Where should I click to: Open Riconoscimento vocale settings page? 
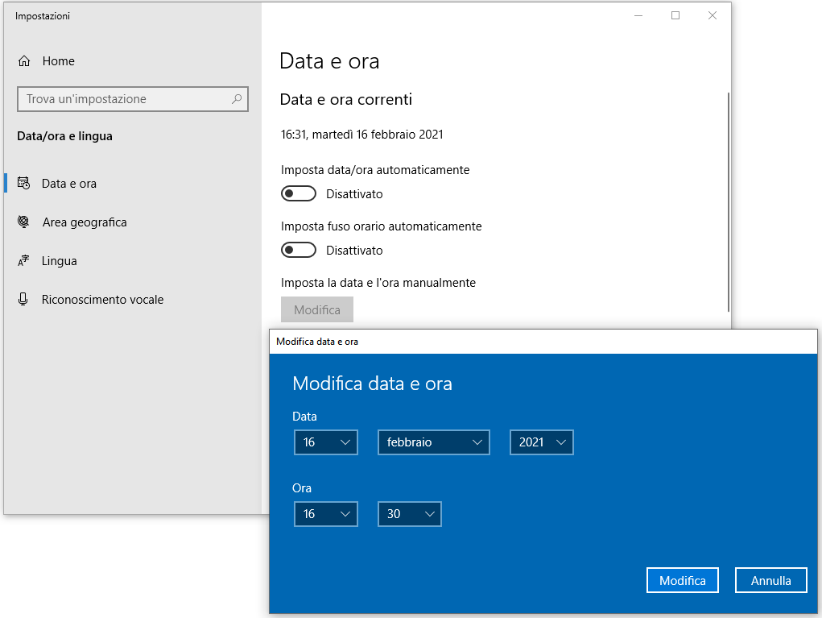click(102, 300)
